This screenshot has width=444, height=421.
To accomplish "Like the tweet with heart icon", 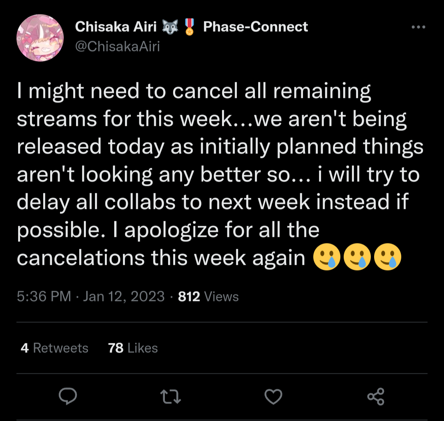I will [273, 396].
